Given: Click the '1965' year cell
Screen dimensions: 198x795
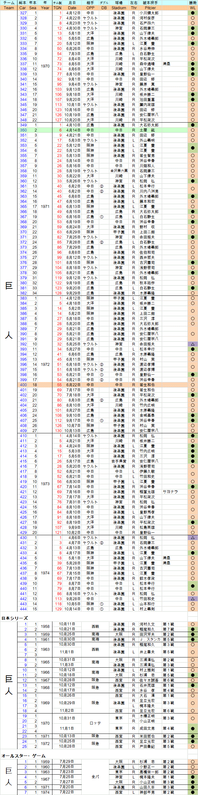Looking at the screenshot, I should [x=45, y=662].
